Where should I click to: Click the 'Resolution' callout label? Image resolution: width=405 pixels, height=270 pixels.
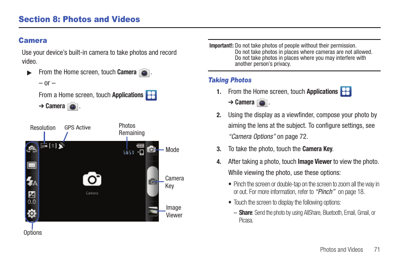(43, 128)
